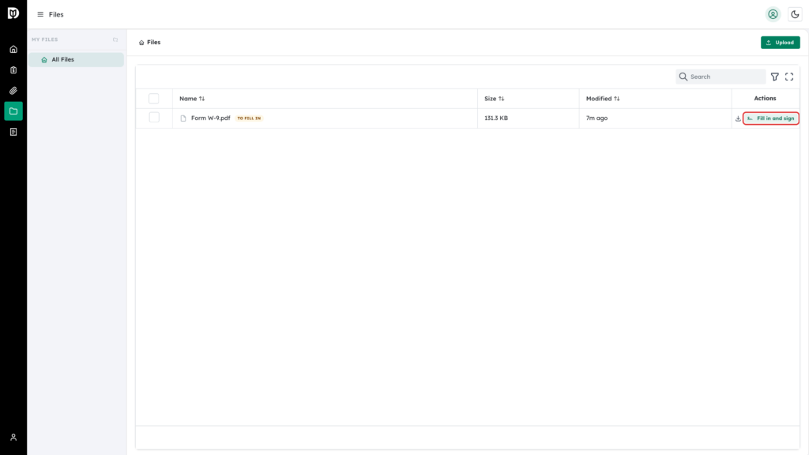Click the Upload button
The image size is (809, 455).
pos(780,43)
